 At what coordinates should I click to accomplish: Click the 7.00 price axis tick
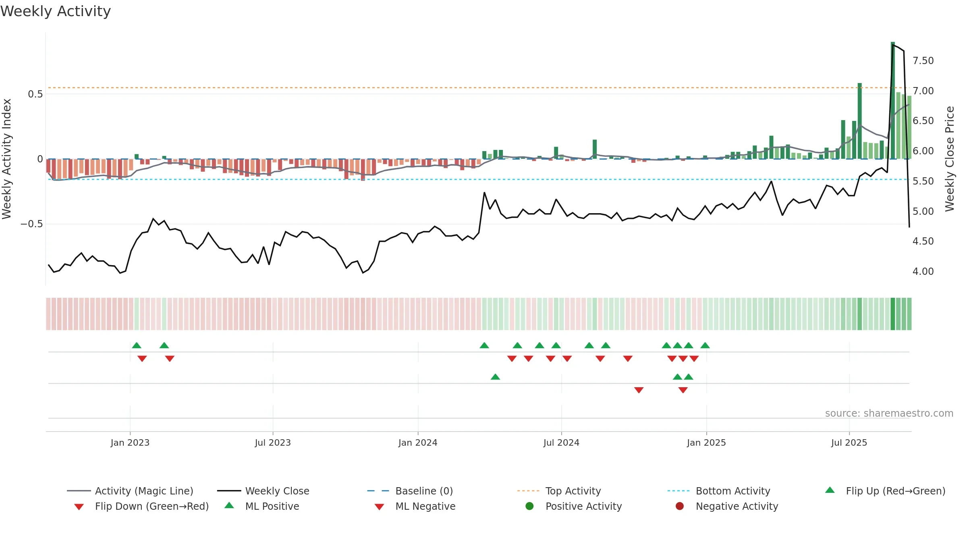click(923, 91)
